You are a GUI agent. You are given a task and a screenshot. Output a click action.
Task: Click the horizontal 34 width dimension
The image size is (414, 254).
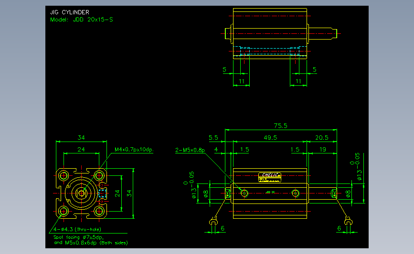(x=81, y=138)
